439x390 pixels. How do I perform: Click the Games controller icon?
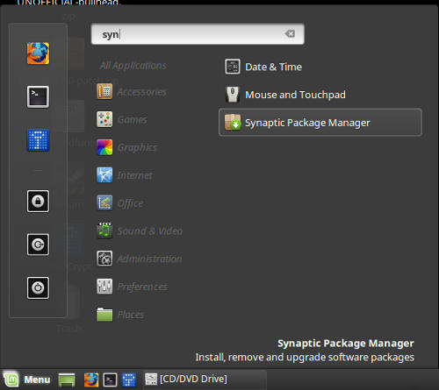[104, 119]
